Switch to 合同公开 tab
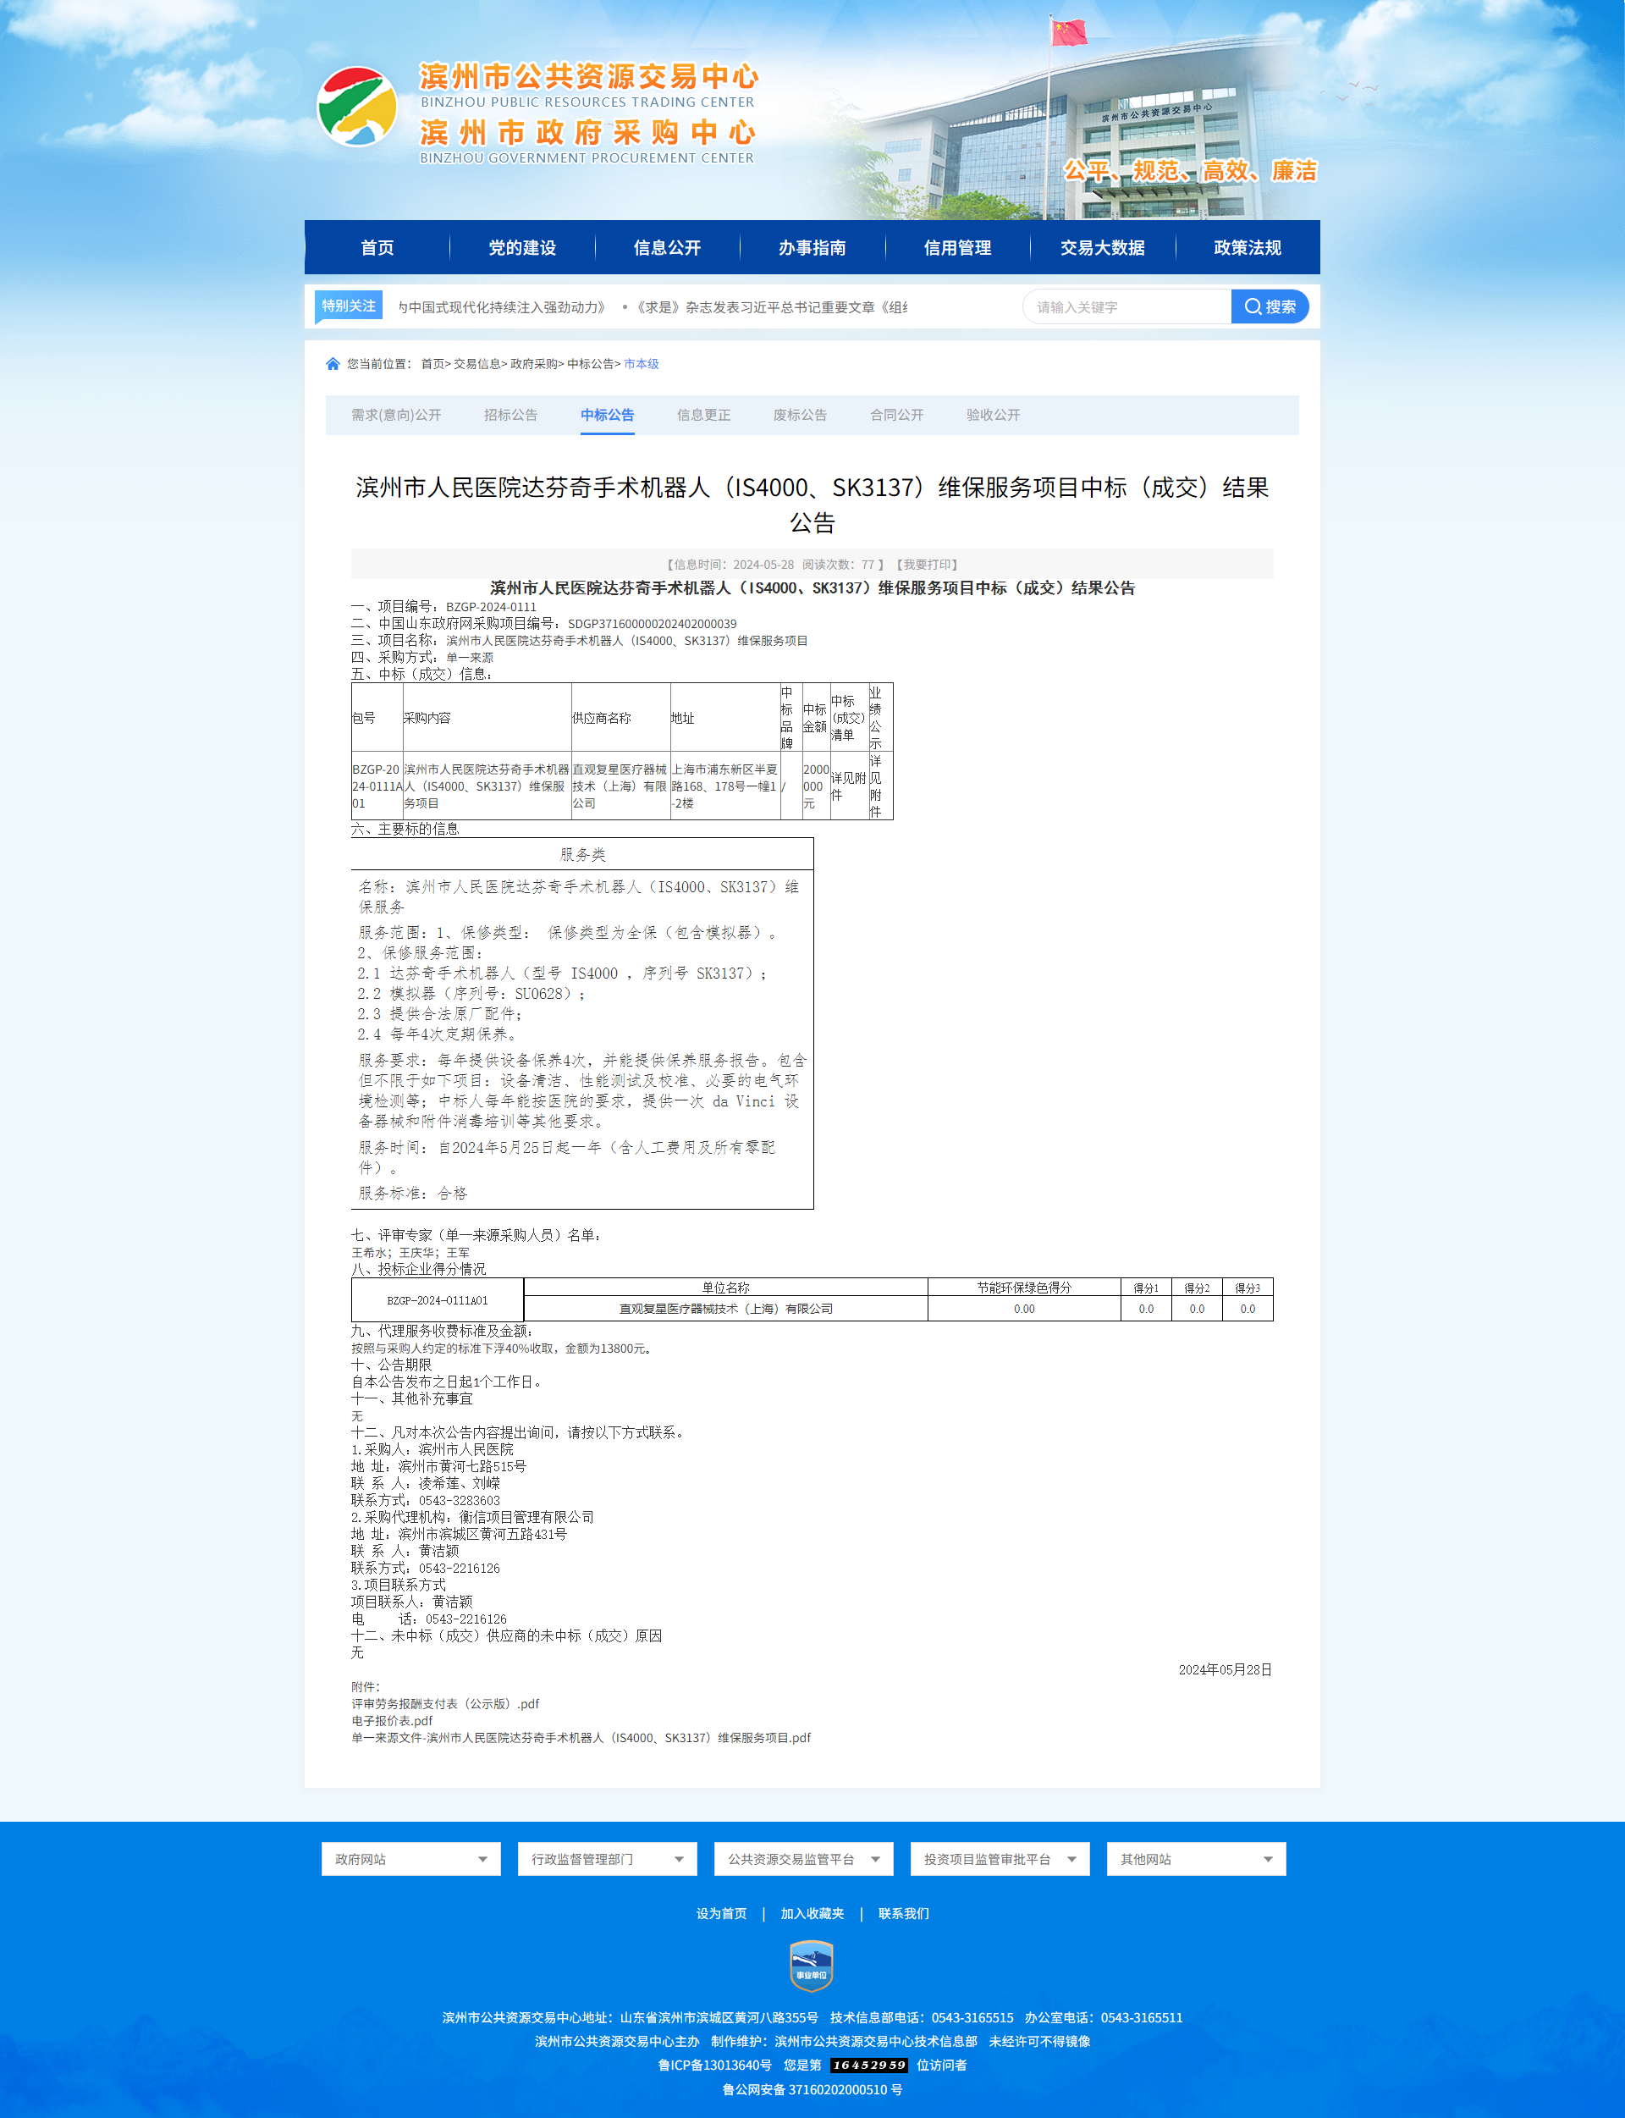This screenshot has width=1625, height=2118. (896, 414)
